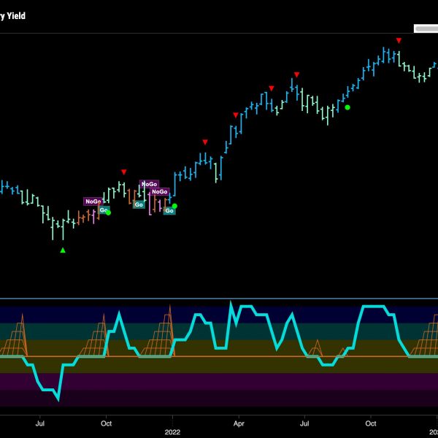Click the Go label under the Oct 2021 tick

[x=104, y=210]
